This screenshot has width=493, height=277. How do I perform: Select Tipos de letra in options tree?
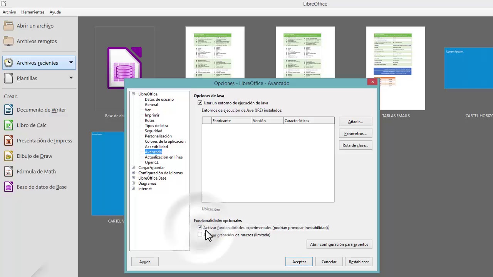coord(156,125)
